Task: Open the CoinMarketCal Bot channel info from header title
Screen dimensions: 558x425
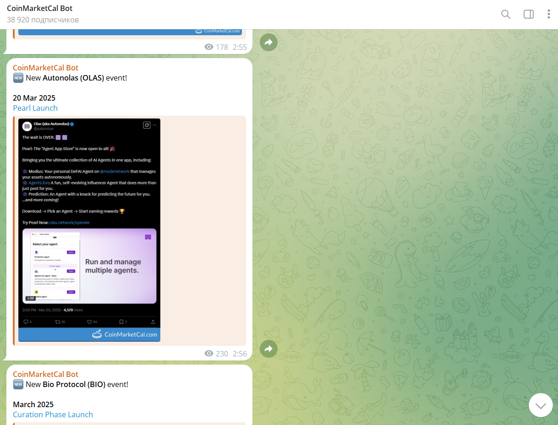Action: pyautogui.click(x=39, y=8)
